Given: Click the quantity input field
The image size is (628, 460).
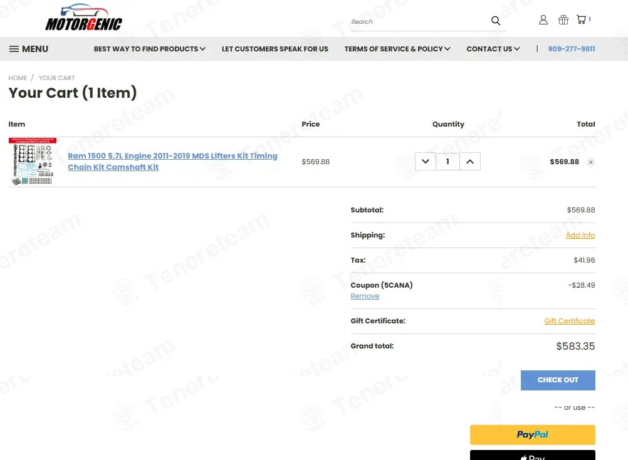Looking at the screenshot, I should (447, 161).
